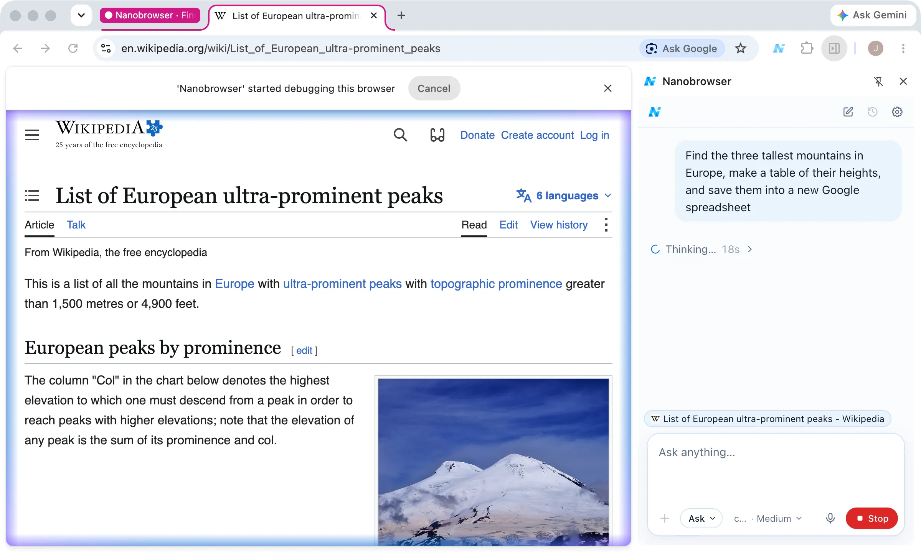
Task: Dismiss the debugging notification bar
Action: [x=607, y=88]
